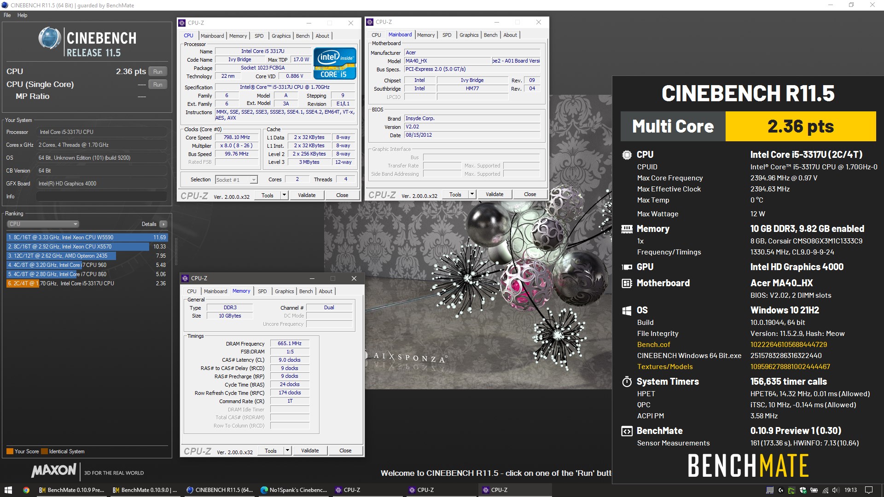The image size is (884, 497).
Task: Open the File menu in Cinebench
Action: click(x=7, y=15)
